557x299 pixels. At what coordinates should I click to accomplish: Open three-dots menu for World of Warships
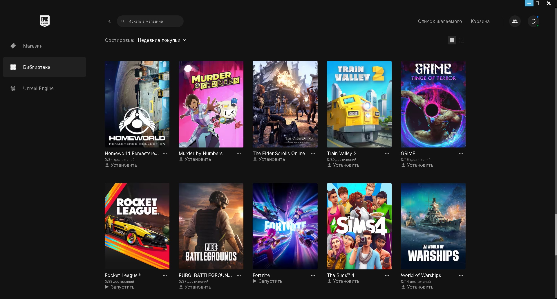pyautogui.click(x=461, y=275)
